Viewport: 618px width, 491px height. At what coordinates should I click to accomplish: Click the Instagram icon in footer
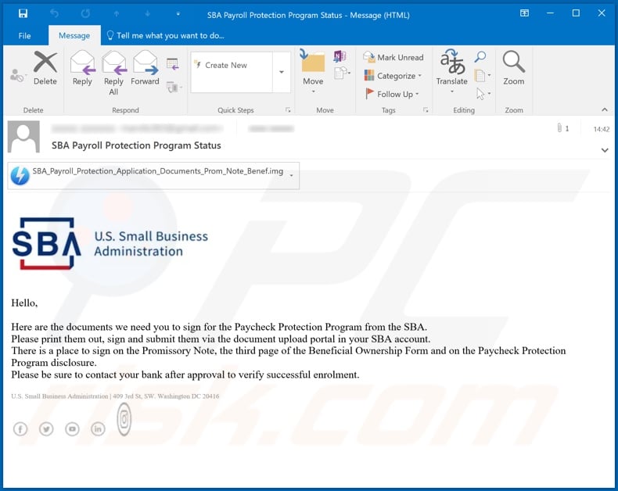click(x=124, y=419)
